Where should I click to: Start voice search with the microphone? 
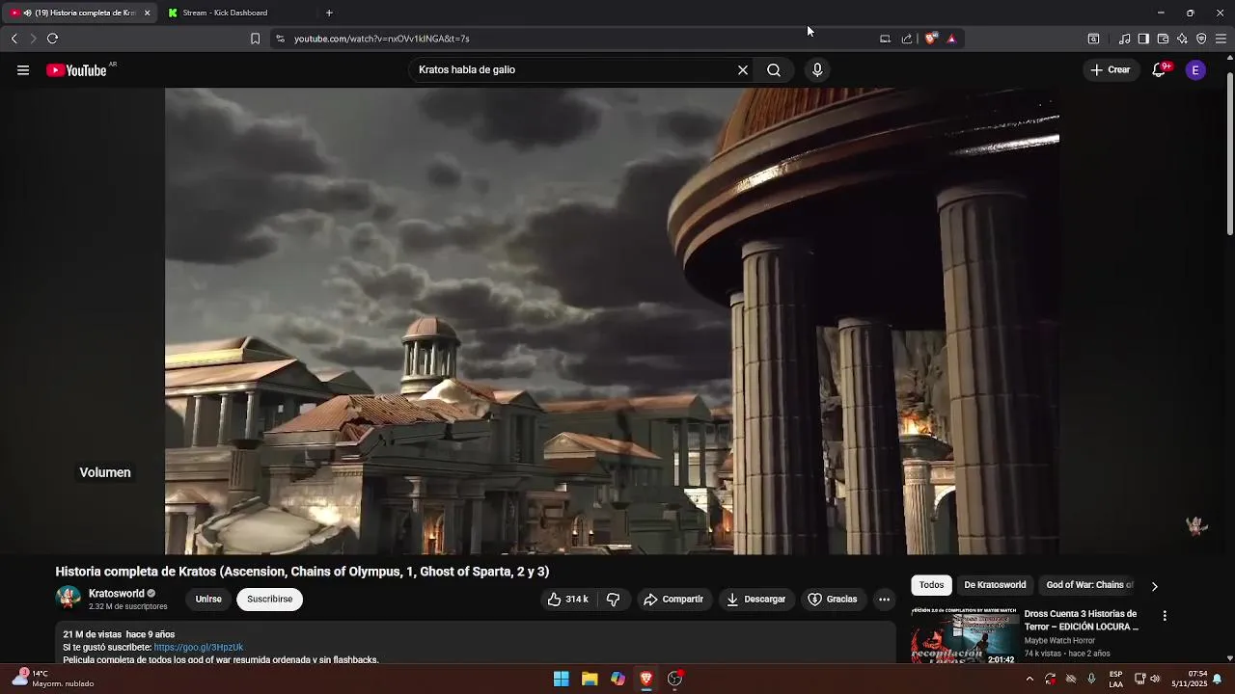817,70
